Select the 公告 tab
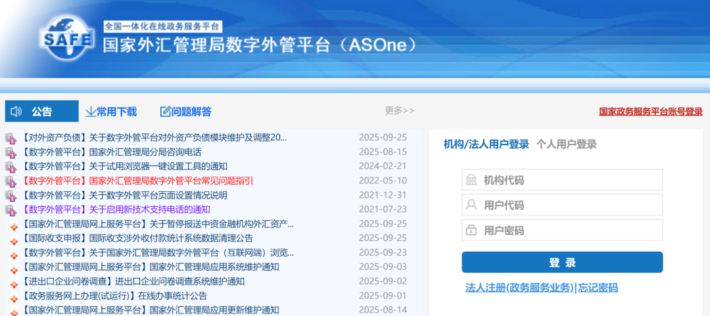 click(41, 112)
